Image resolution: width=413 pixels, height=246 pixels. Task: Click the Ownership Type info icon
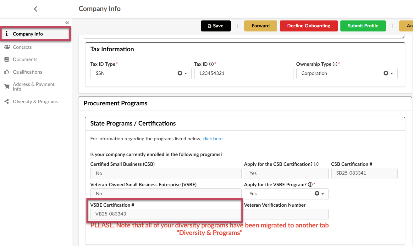(x=335, y=64)
